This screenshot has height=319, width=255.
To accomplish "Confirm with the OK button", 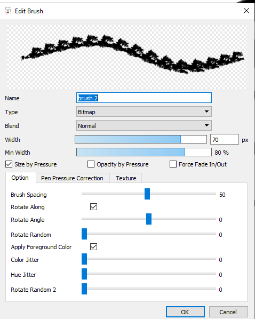I will coord(185,312).
